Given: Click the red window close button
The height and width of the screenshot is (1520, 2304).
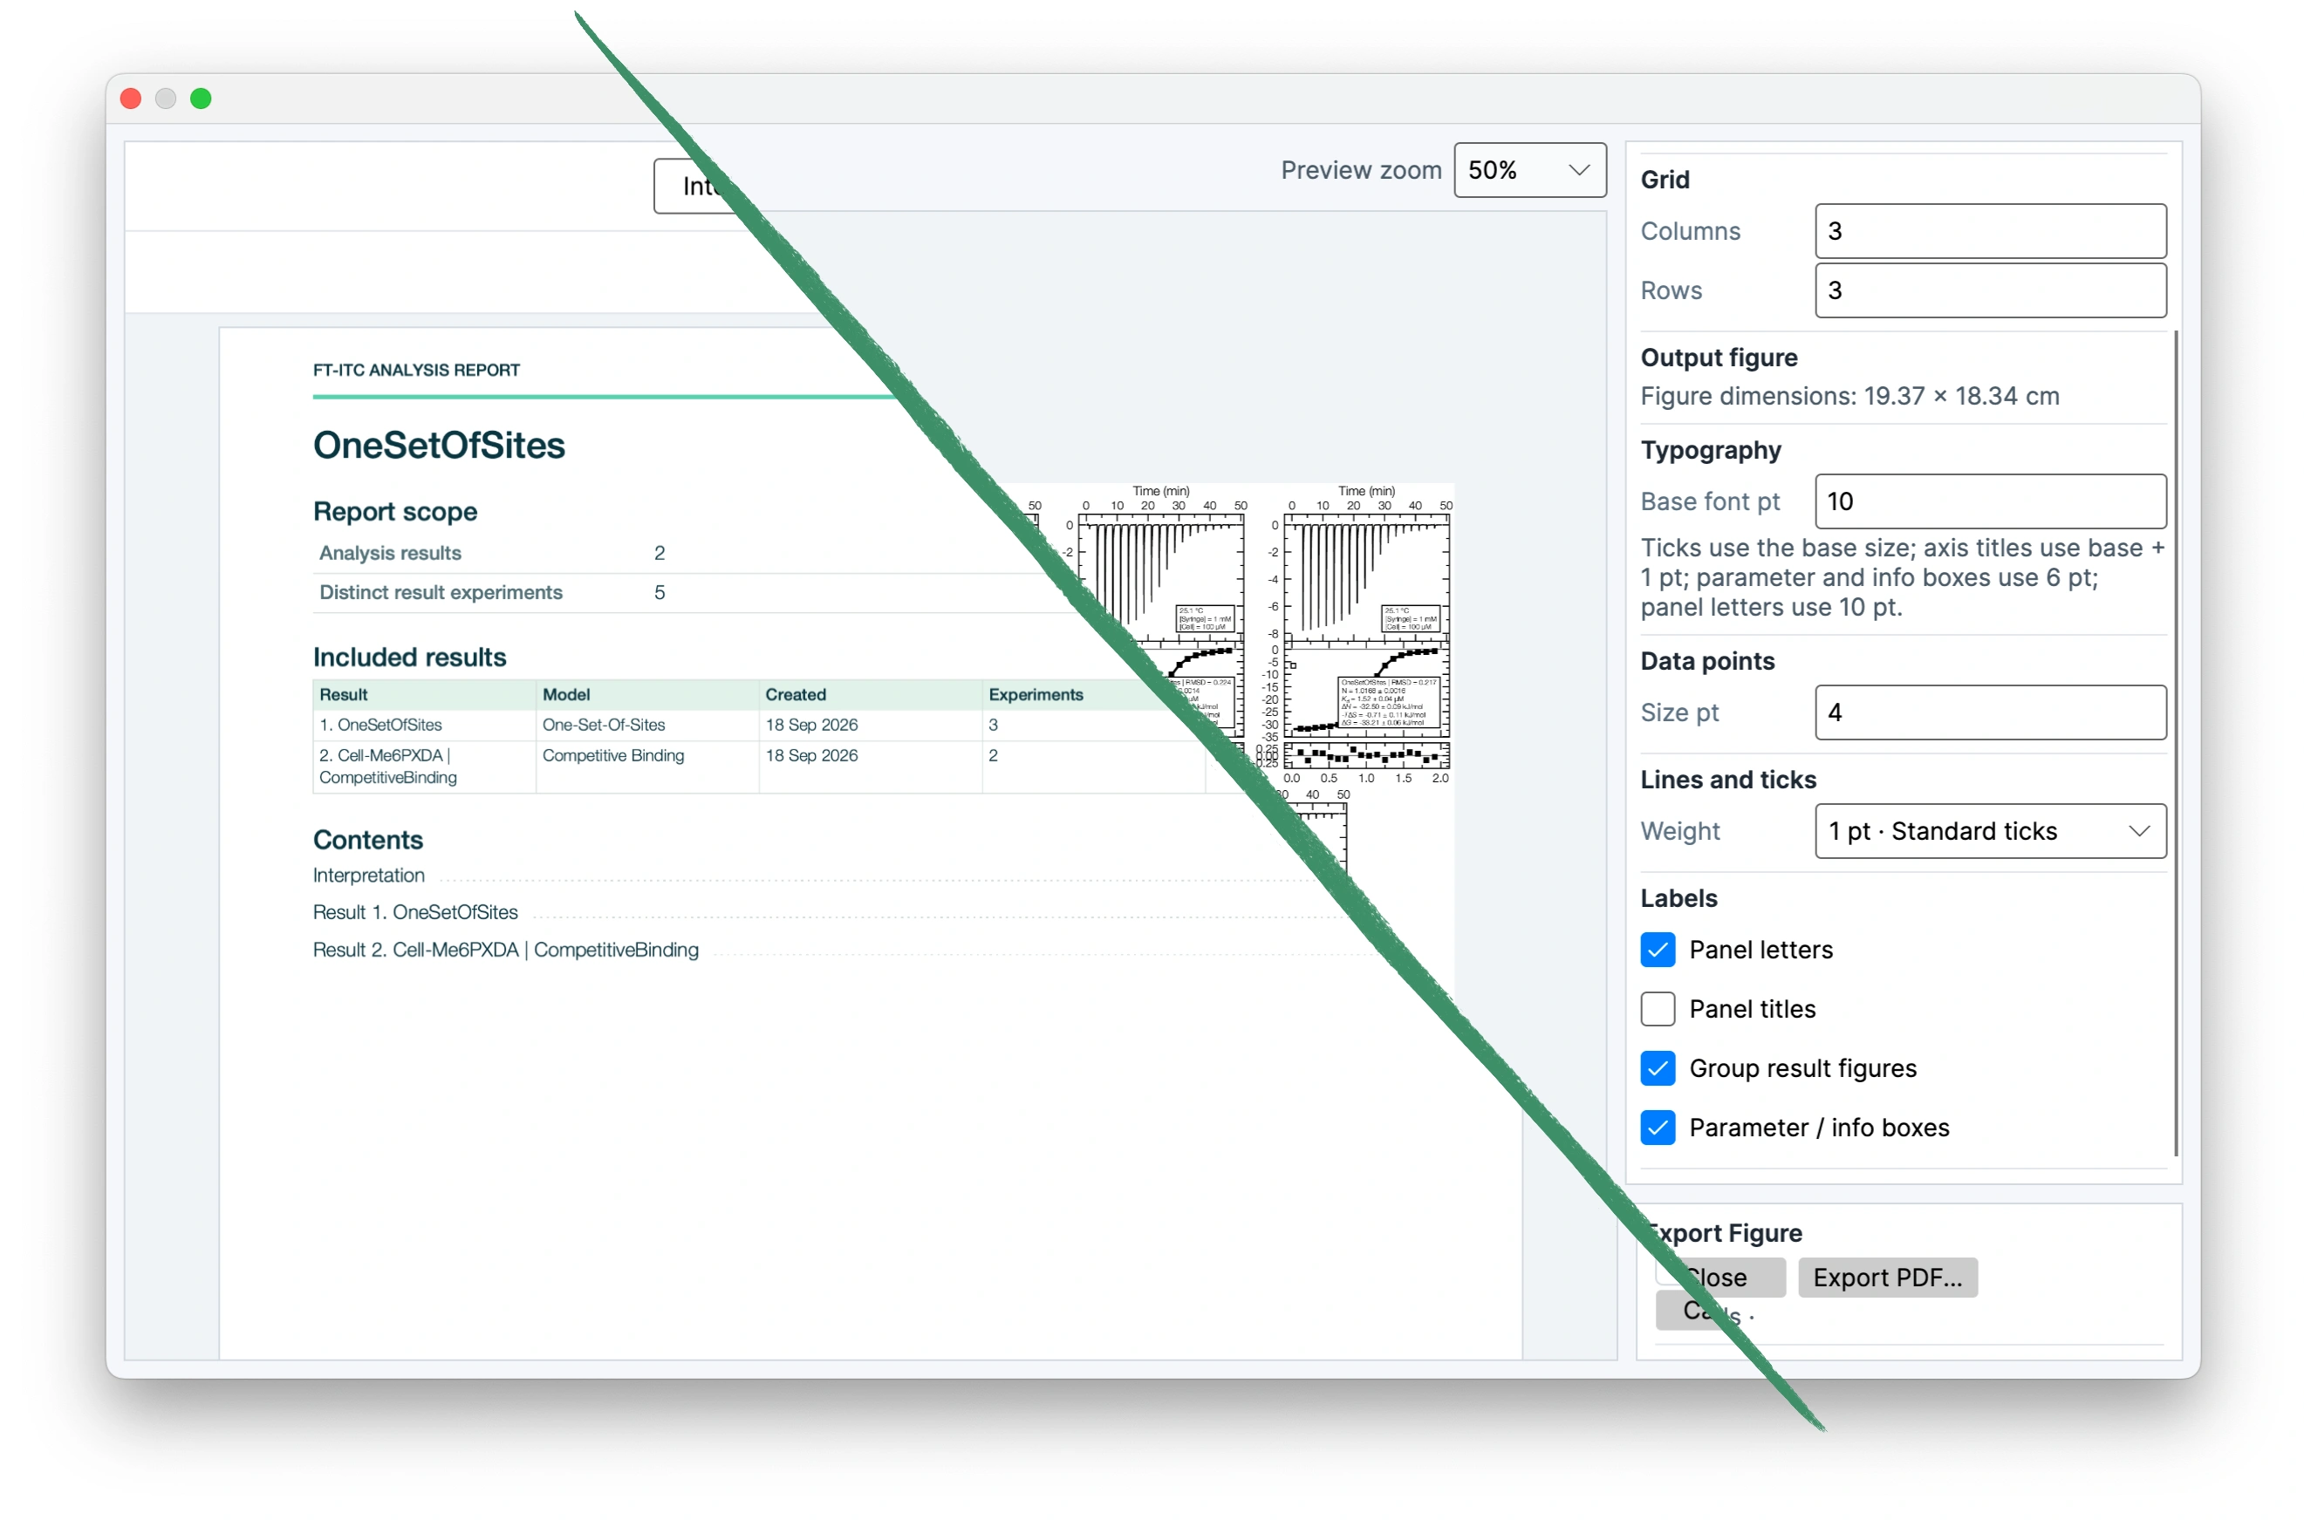Looking at the screenshot, I should [x=131, y=99].
